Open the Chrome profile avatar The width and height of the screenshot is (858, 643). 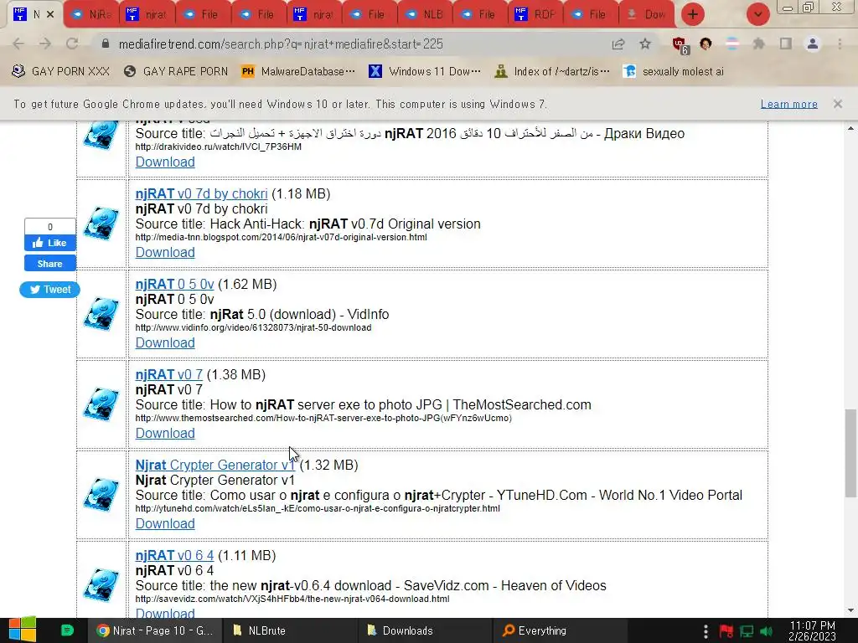click(813, 44)
